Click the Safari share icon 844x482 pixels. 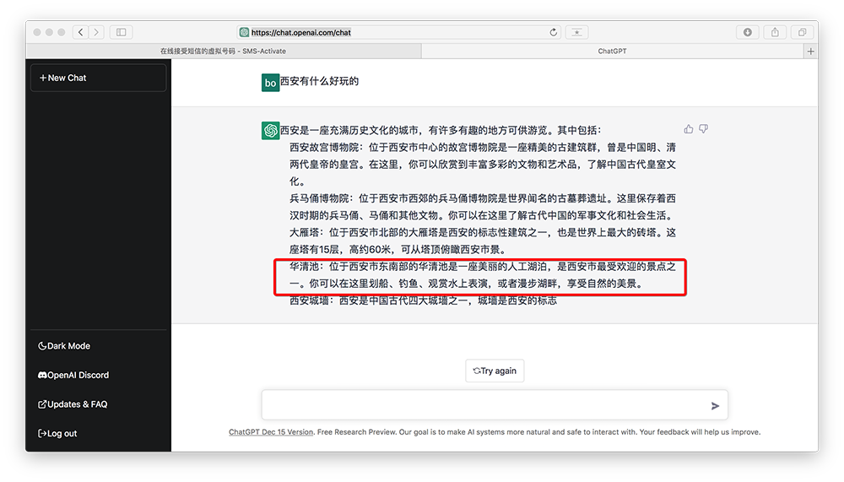pos(775,32)
